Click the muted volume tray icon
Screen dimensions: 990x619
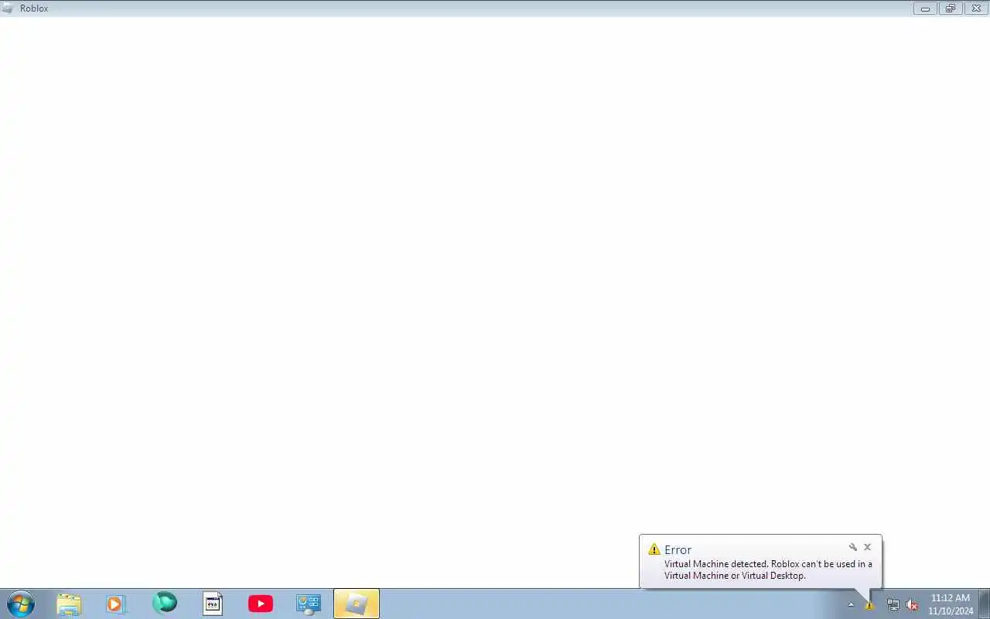click(912, 605)
